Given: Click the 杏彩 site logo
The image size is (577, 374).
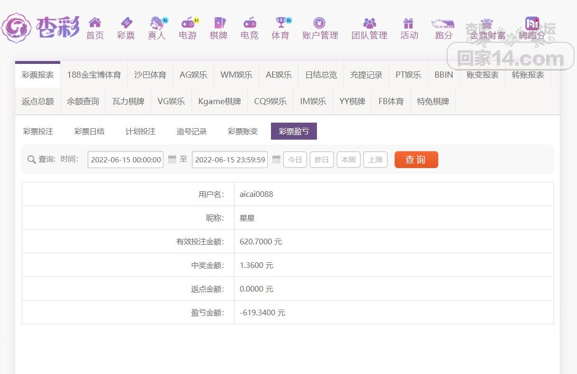Looking at the screenshot, I should (40, 28).
